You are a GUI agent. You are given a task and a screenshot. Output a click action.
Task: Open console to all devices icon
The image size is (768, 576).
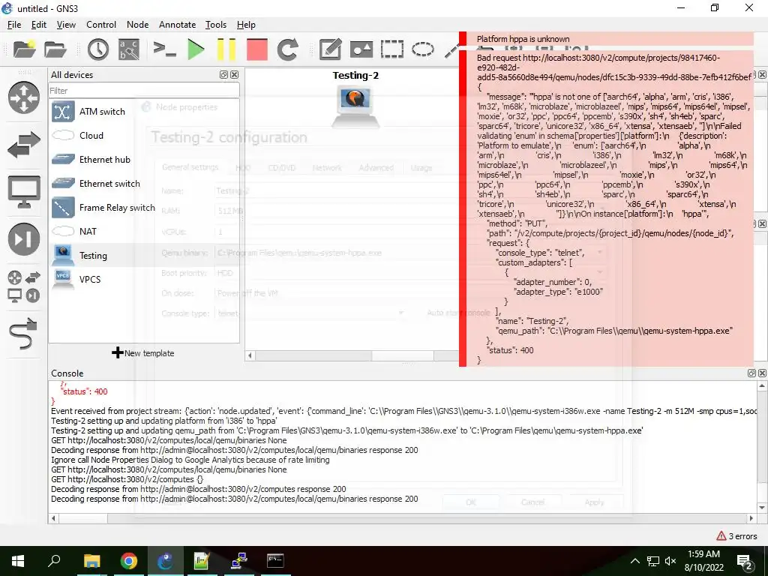click(164, 49)
